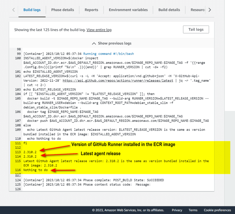Expand Show previous logs
Image resolution: width=235 pixels, height=214 pixels.
(112, 43)
